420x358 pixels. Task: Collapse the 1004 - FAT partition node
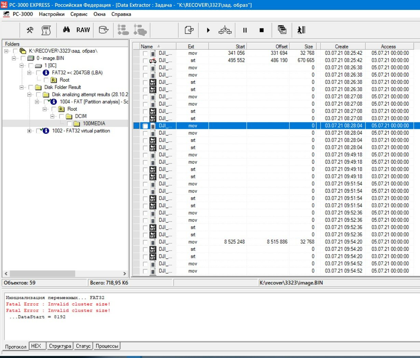[x=37, y=102]
